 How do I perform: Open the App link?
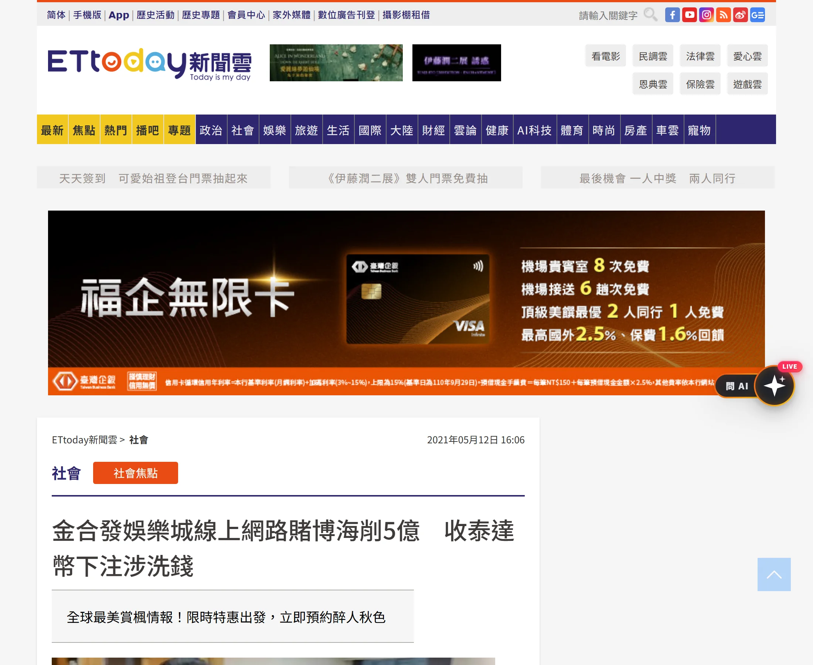coord(119,15)
